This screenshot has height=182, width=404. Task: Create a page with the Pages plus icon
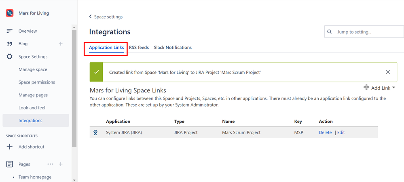(x=61, y=164)
